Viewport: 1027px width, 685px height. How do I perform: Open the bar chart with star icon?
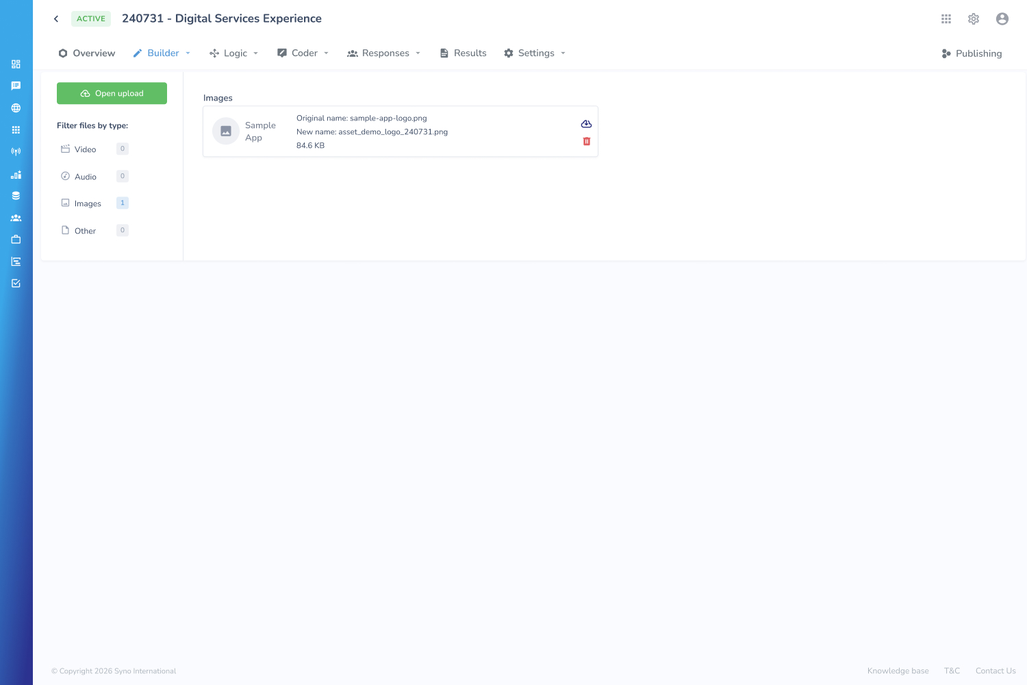click(x=16, y=175)
